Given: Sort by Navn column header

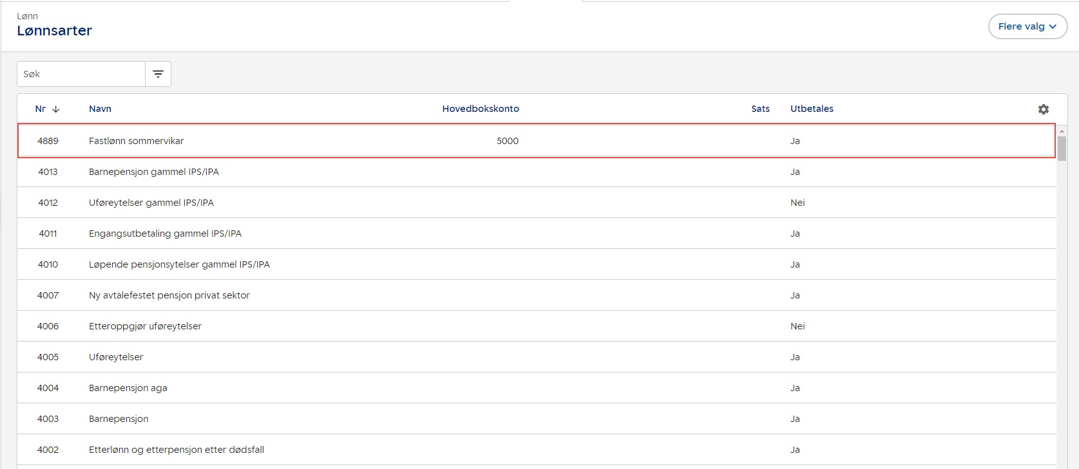Looking at the screenshot, I should tap(100, 109).
